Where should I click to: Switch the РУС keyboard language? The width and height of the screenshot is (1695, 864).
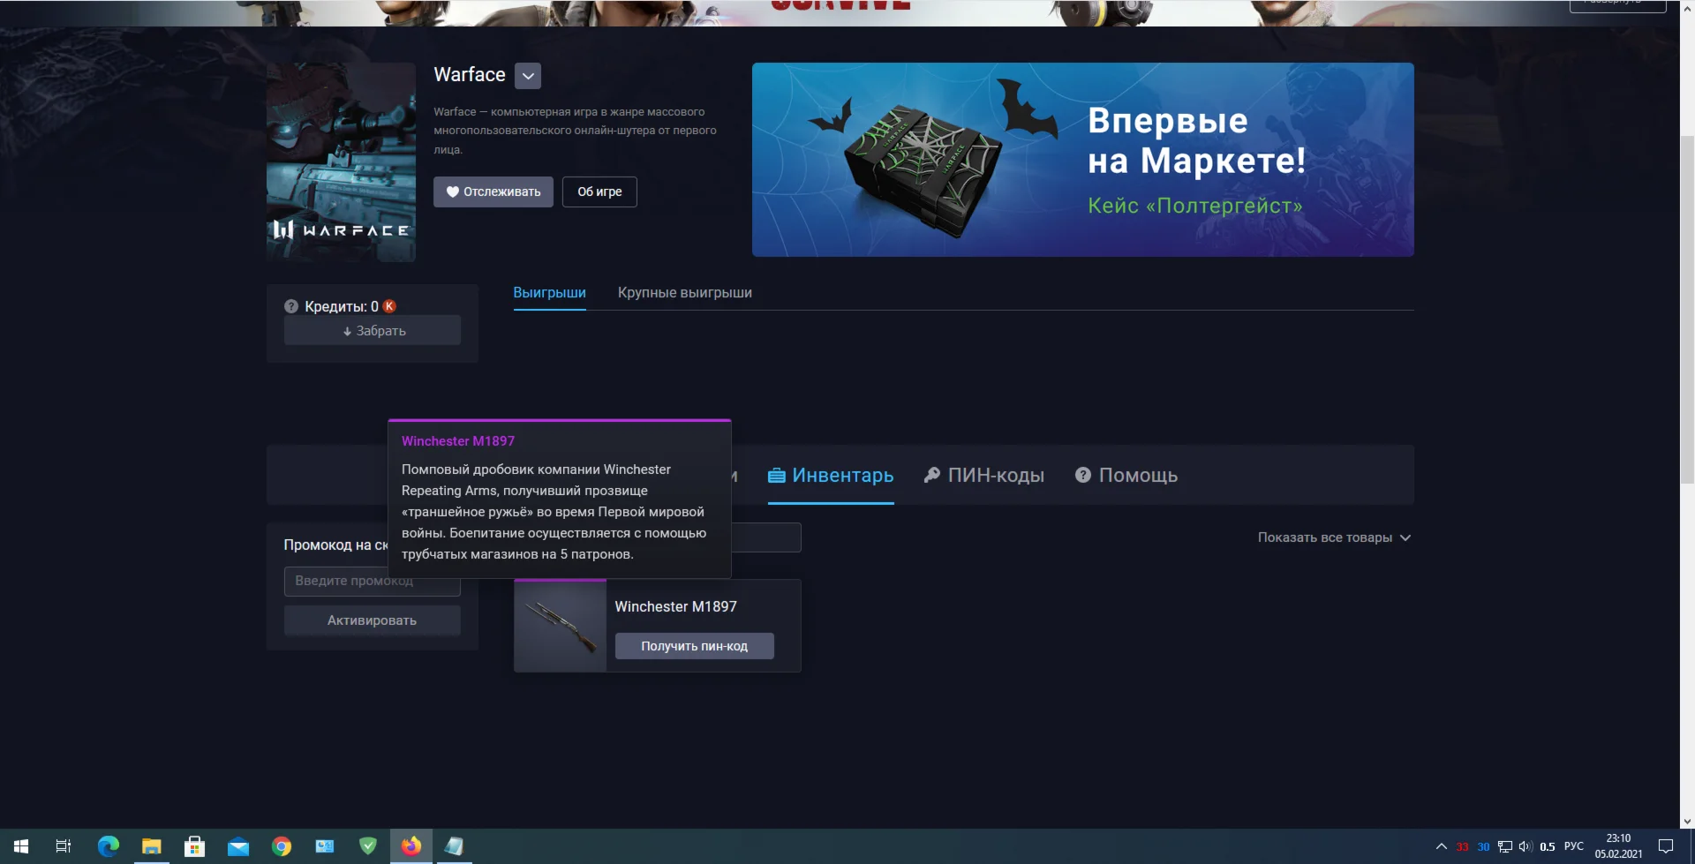1574,846
